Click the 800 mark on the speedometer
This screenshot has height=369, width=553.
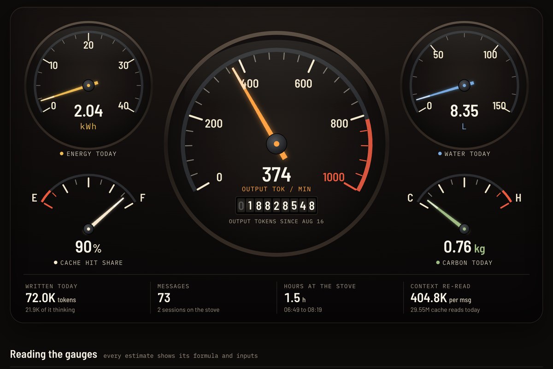tap(339, 124)
